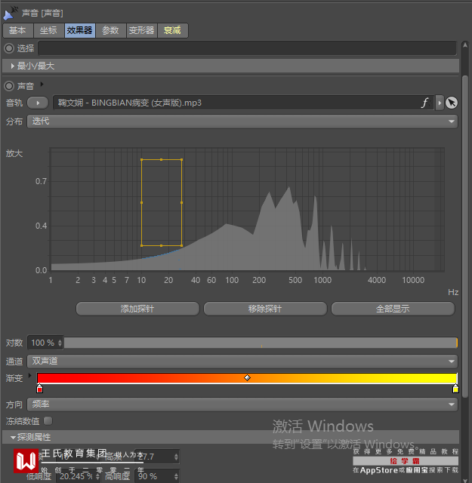Image resolution: width=472 pixels, height=483 pixels.
Task: Switch to the 基本 tab
Action: (18, 30)
